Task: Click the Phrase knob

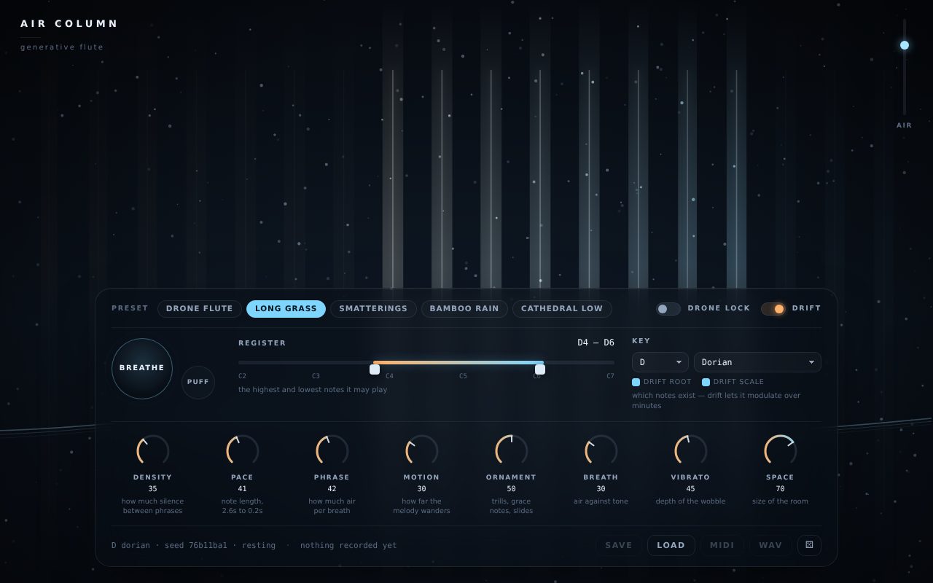Action: coord(332,451)
